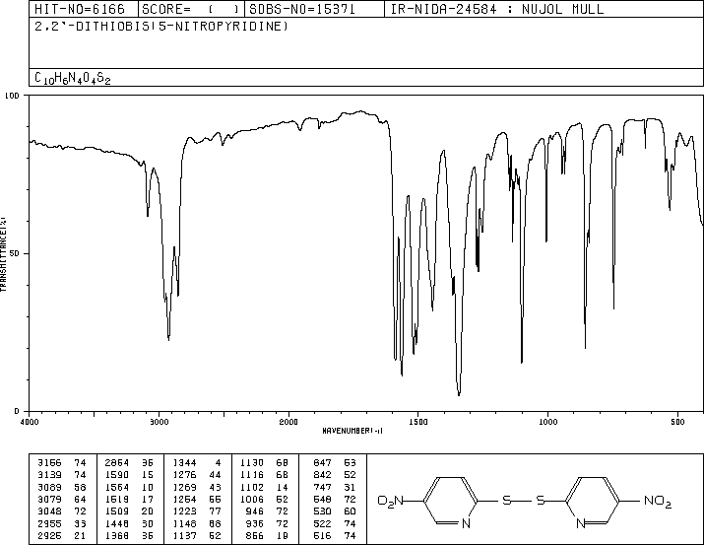This screenshot has height=545, width=704.
Task: Click the 1006 peak value
Action: pos(252,499)
